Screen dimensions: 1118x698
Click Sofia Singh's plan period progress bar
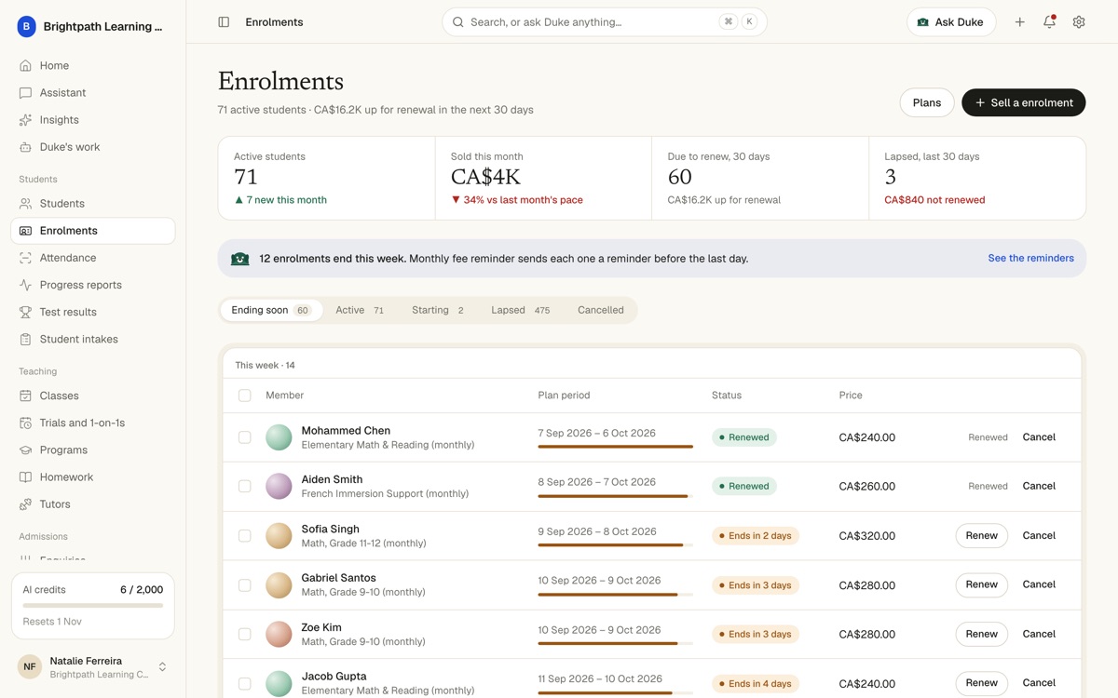(x=616, y=545)
